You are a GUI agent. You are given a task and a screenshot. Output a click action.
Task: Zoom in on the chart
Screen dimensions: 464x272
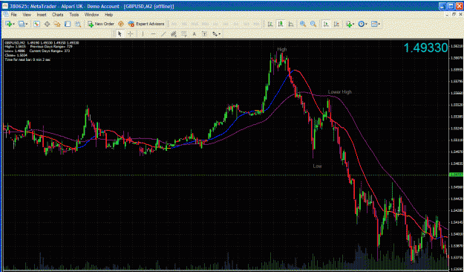[303, 24]
